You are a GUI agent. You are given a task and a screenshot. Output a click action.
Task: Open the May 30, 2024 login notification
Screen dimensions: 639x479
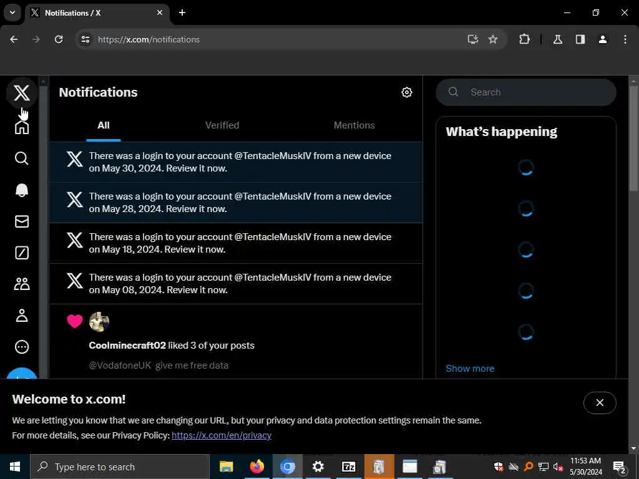(x=236, y=162)
